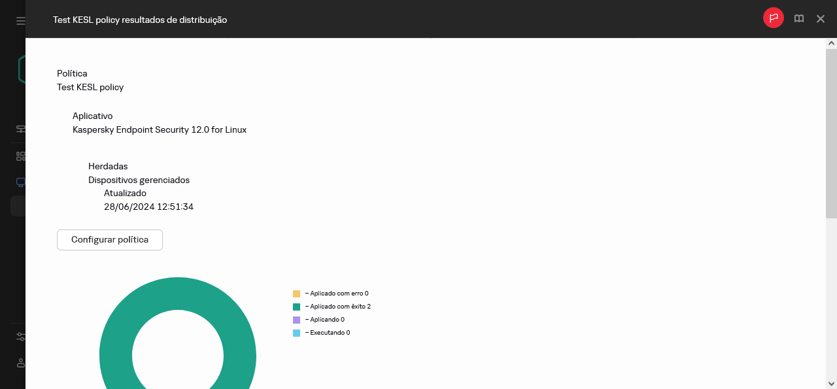
Task: Click the blue Executando legend swatch
Action: pos(296,333)
